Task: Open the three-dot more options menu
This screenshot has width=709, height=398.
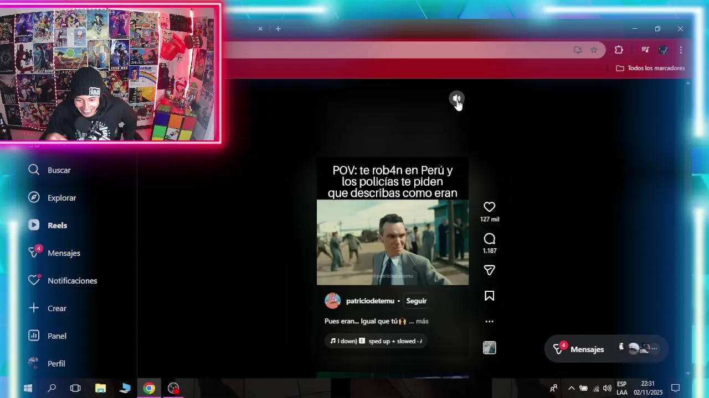Action: [489, 321]
